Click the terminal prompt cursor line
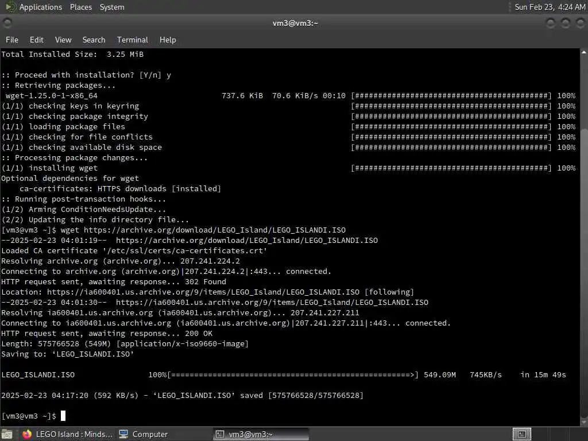The image size is (588, 441). [x=33, y=416]
